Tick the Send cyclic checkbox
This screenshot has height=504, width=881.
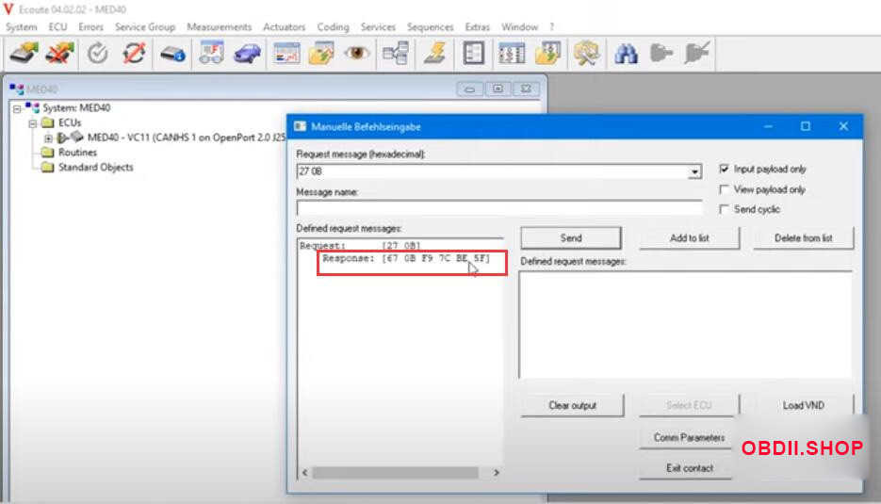point(724,209)
